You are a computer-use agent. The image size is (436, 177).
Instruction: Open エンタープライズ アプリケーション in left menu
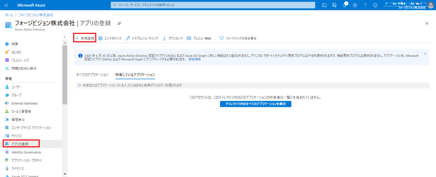pos(31,128)
